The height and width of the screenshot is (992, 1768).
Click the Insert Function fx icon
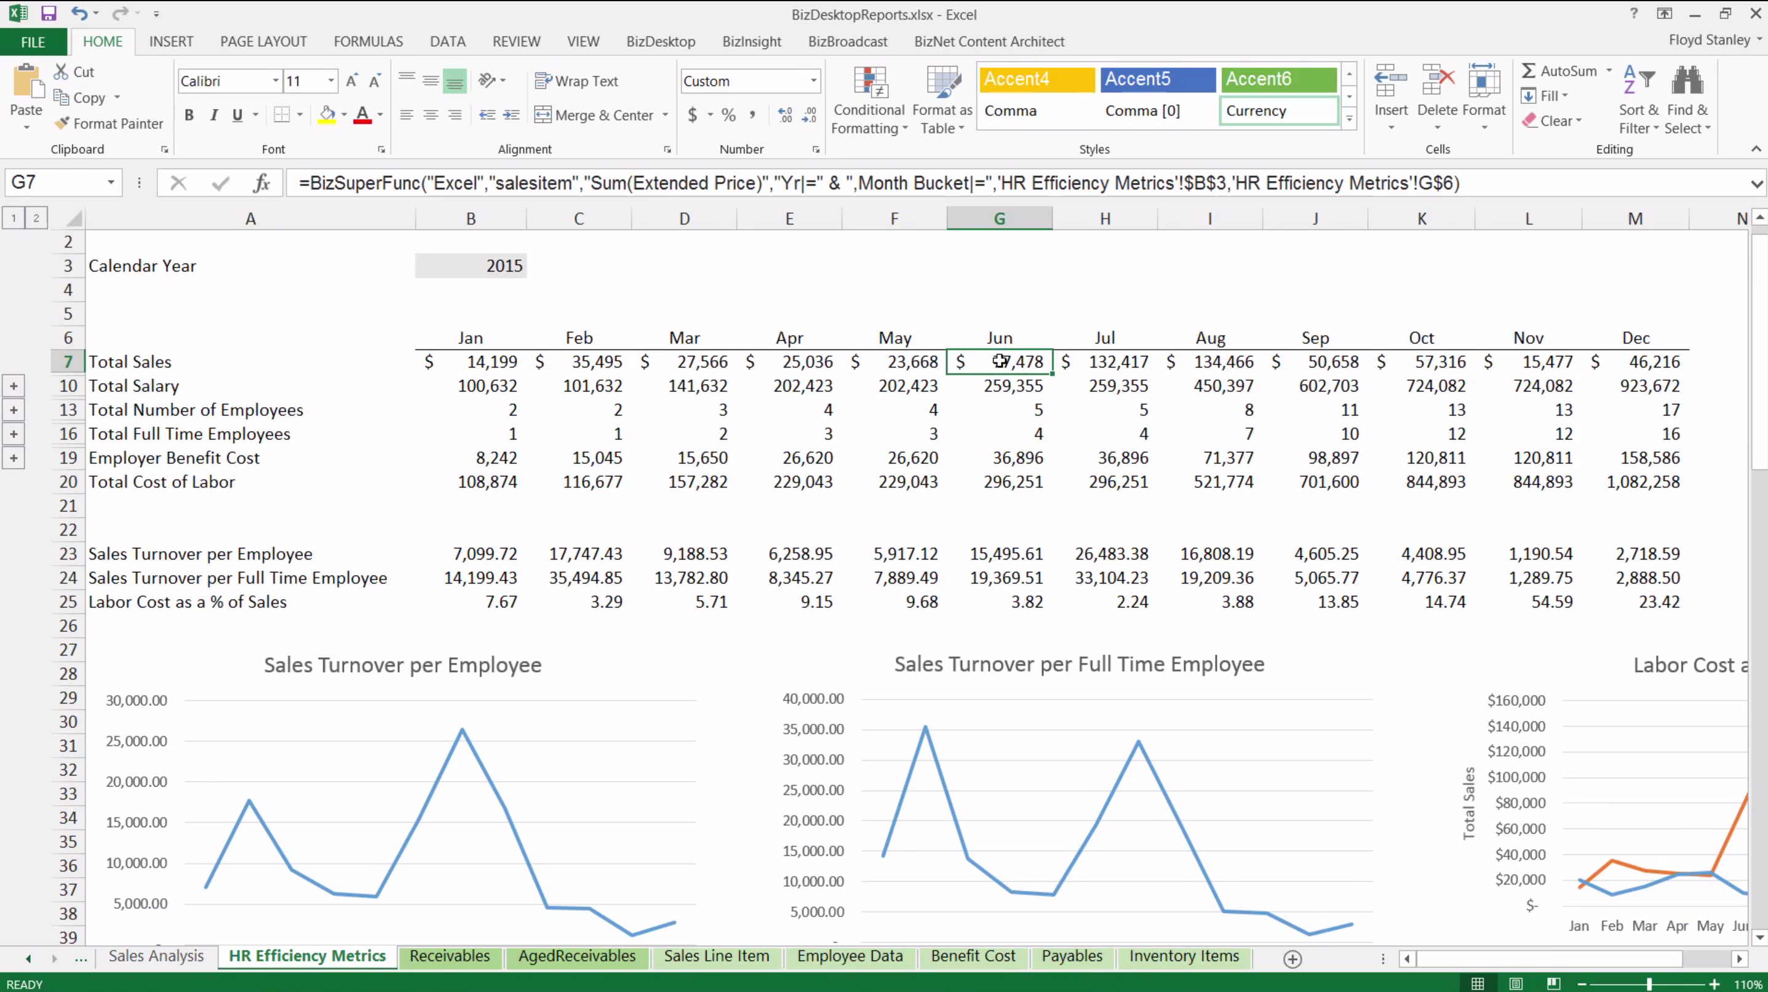pyautogui.click(x=261, y=183)
